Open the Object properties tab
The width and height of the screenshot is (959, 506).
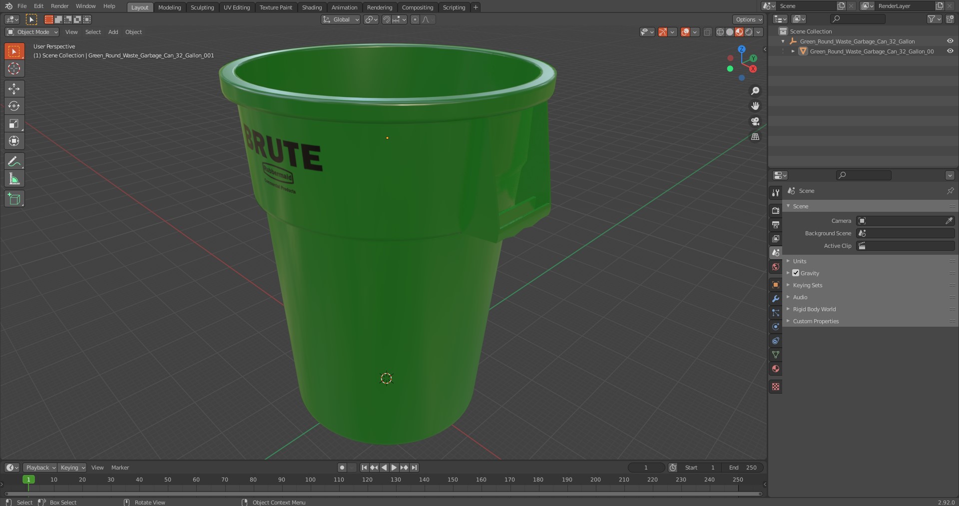(776, 285)
